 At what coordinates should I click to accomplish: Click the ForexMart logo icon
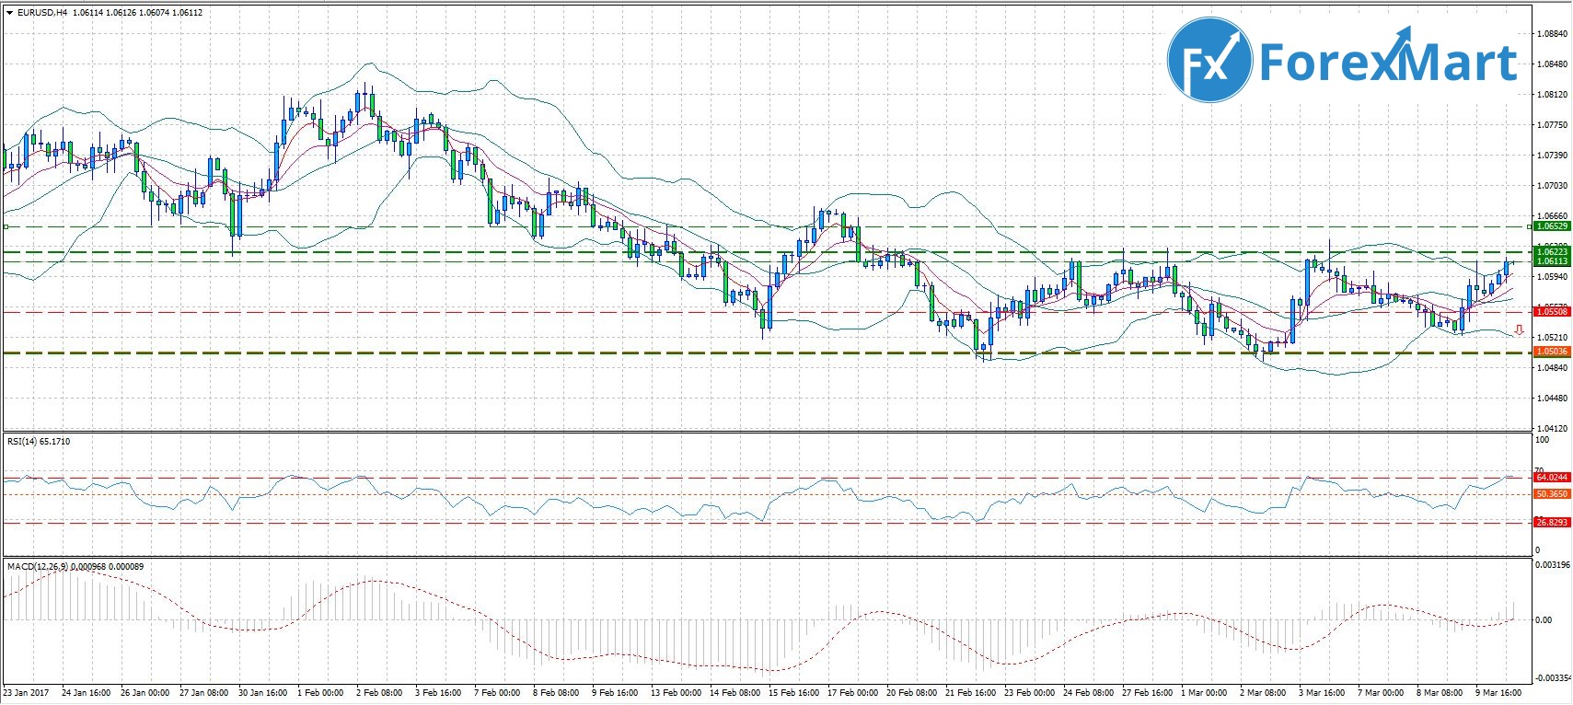point(1209,62)
